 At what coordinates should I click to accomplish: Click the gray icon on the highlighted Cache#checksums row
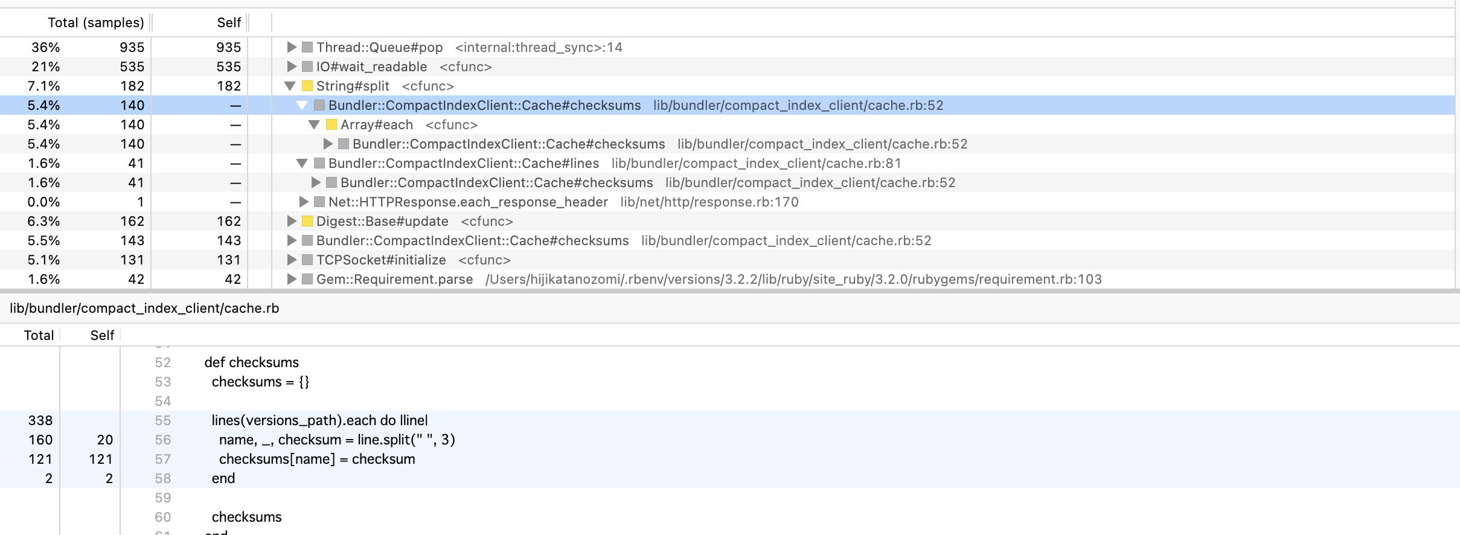[319, 105]
